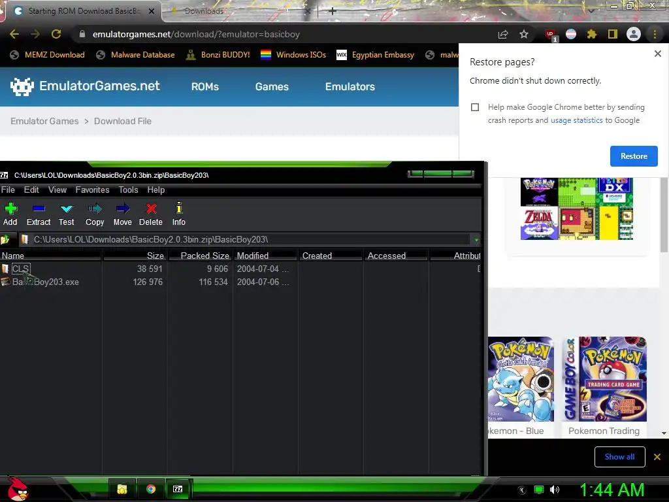This screenshot has height=502, width=669.
Task: Close the Starting ROM Download tab
Action: 152,11
